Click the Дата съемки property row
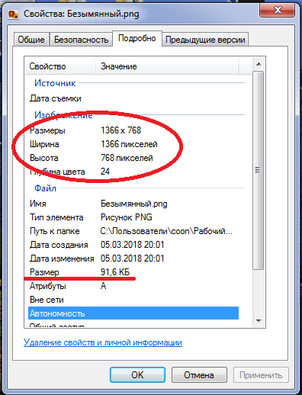Screen dimensions: 302x395 pos(133,98)
